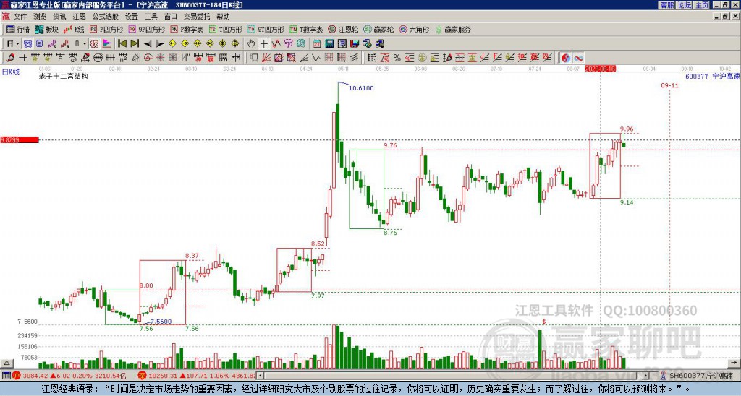Click Shenzhen index 10260.31 status entry

click(x=197, y=376)
